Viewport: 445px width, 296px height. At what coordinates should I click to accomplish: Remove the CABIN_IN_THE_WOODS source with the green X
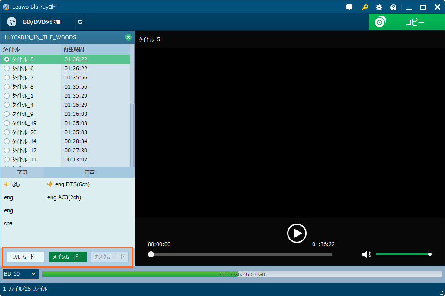pyautogui.click(x=128, y=37)
